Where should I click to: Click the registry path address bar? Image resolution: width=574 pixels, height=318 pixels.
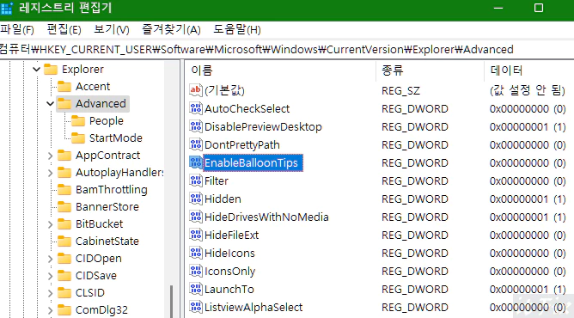point(287,49)
